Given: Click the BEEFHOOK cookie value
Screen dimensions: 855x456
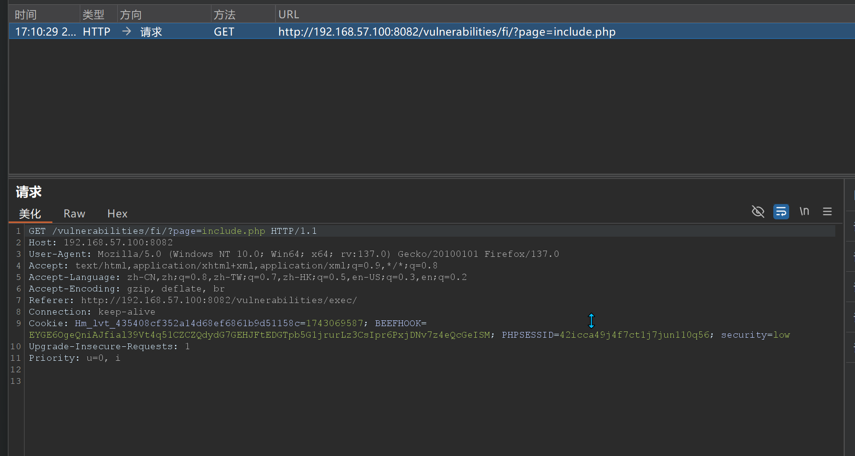Looking at the screenshot, I should click(260, 335).
